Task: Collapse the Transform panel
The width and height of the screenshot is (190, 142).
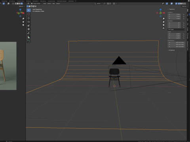Action: [171, 9]
